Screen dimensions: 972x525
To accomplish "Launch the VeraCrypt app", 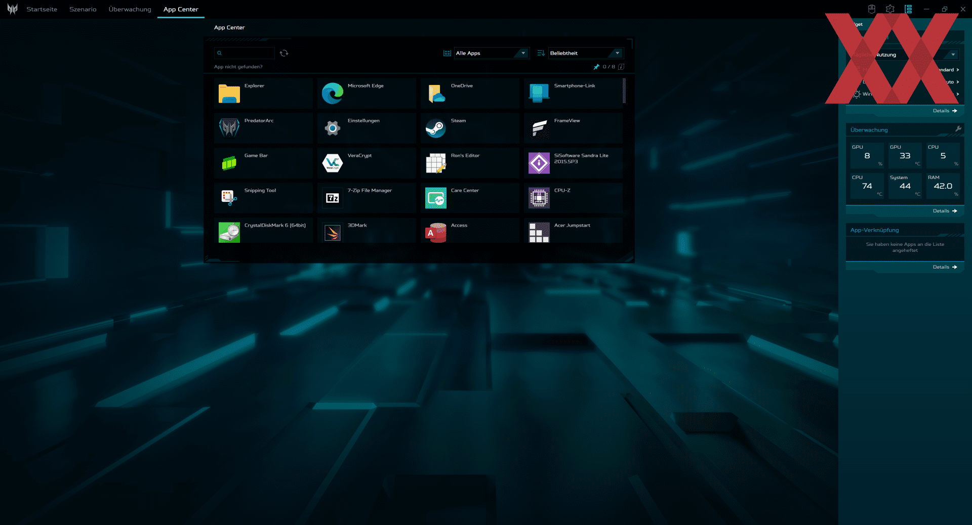I will (x=367, y=163).
